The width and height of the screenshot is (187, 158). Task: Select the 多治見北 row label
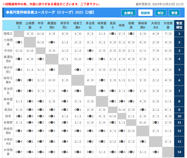click(x=8, y=91)
